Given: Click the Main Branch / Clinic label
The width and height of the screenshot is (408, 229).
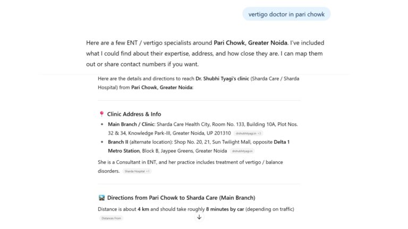Looking at the screenshot, I should [131, 124].
